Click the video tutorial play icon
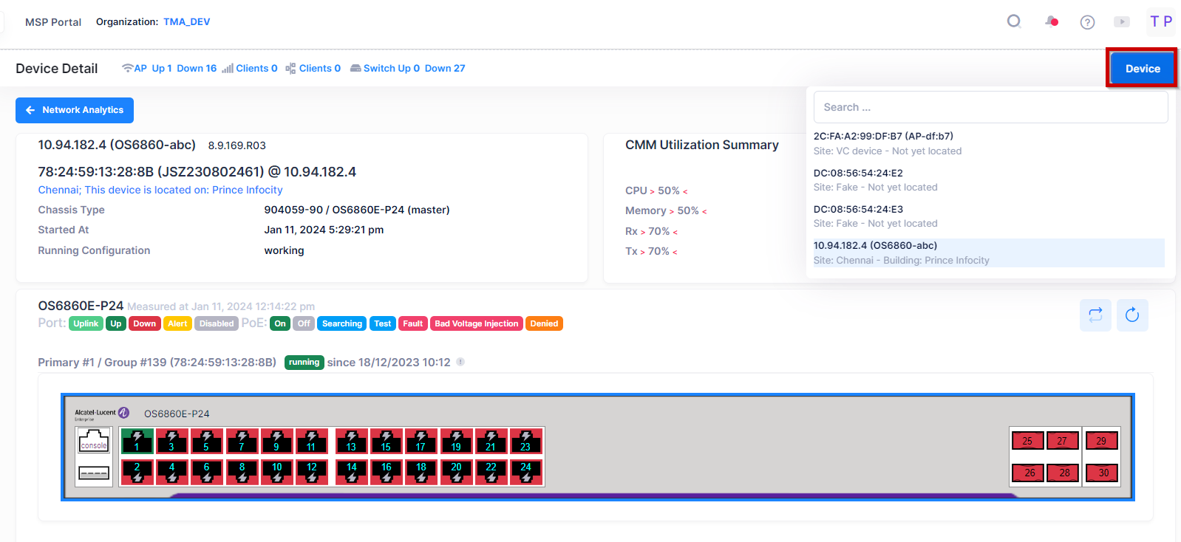The height and width of the screenshot is (542, 1181). [1122, 22]
